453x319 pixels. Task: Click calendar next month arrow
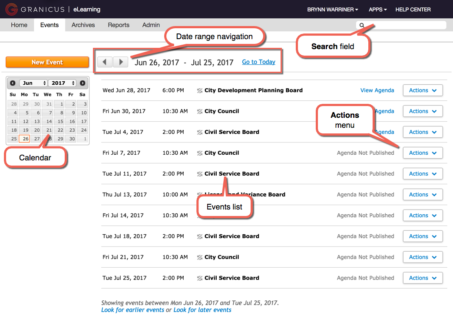(x=83, y=83)
